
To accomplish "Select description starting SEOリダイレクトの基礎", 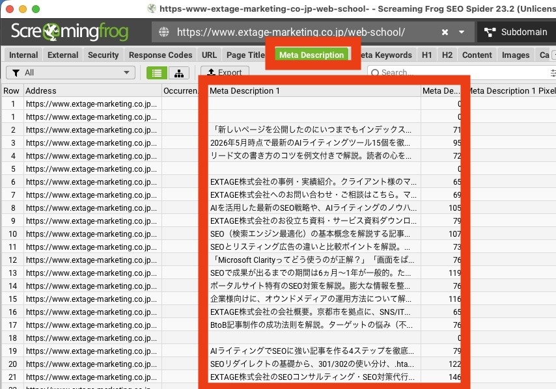I will click(312, 364).
